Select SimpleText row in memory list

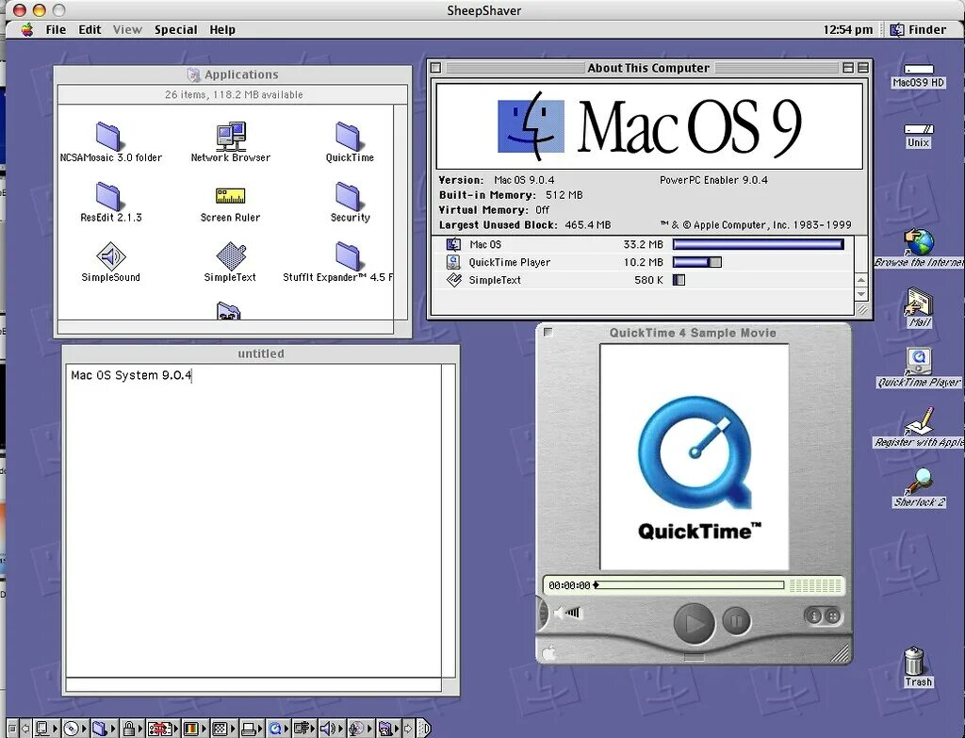tap(643, 280)
